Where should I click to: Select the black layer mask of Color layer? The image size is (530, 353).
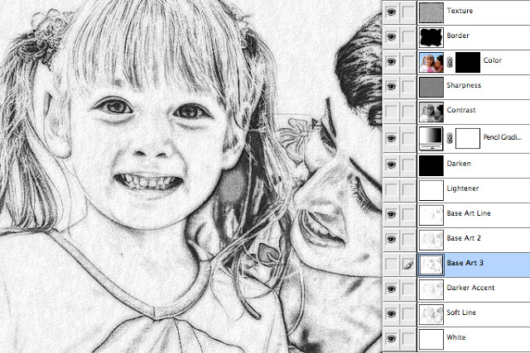(x=468, y=62)
